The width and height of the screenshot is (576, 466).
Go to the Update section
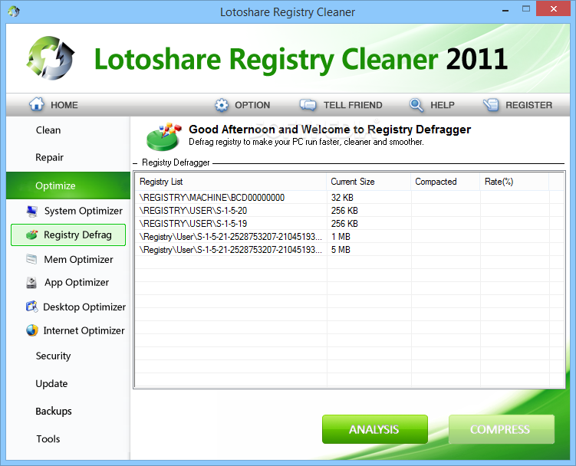(51, 383)
